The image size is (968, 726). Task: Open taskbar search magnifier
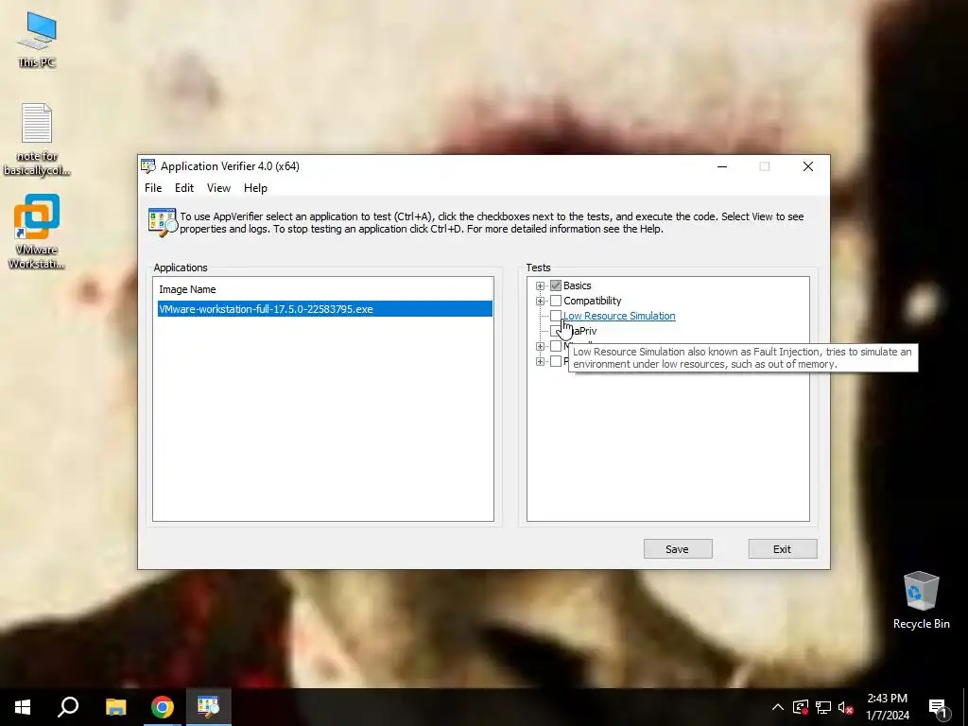(x=68, y=707)
